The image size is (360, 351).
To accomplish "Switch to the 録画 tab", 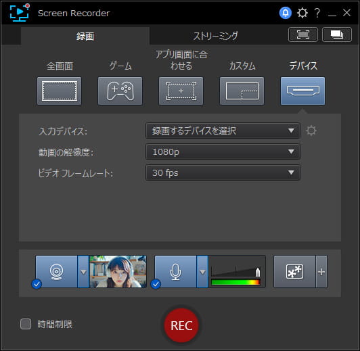I will click(x=85, y=36).
